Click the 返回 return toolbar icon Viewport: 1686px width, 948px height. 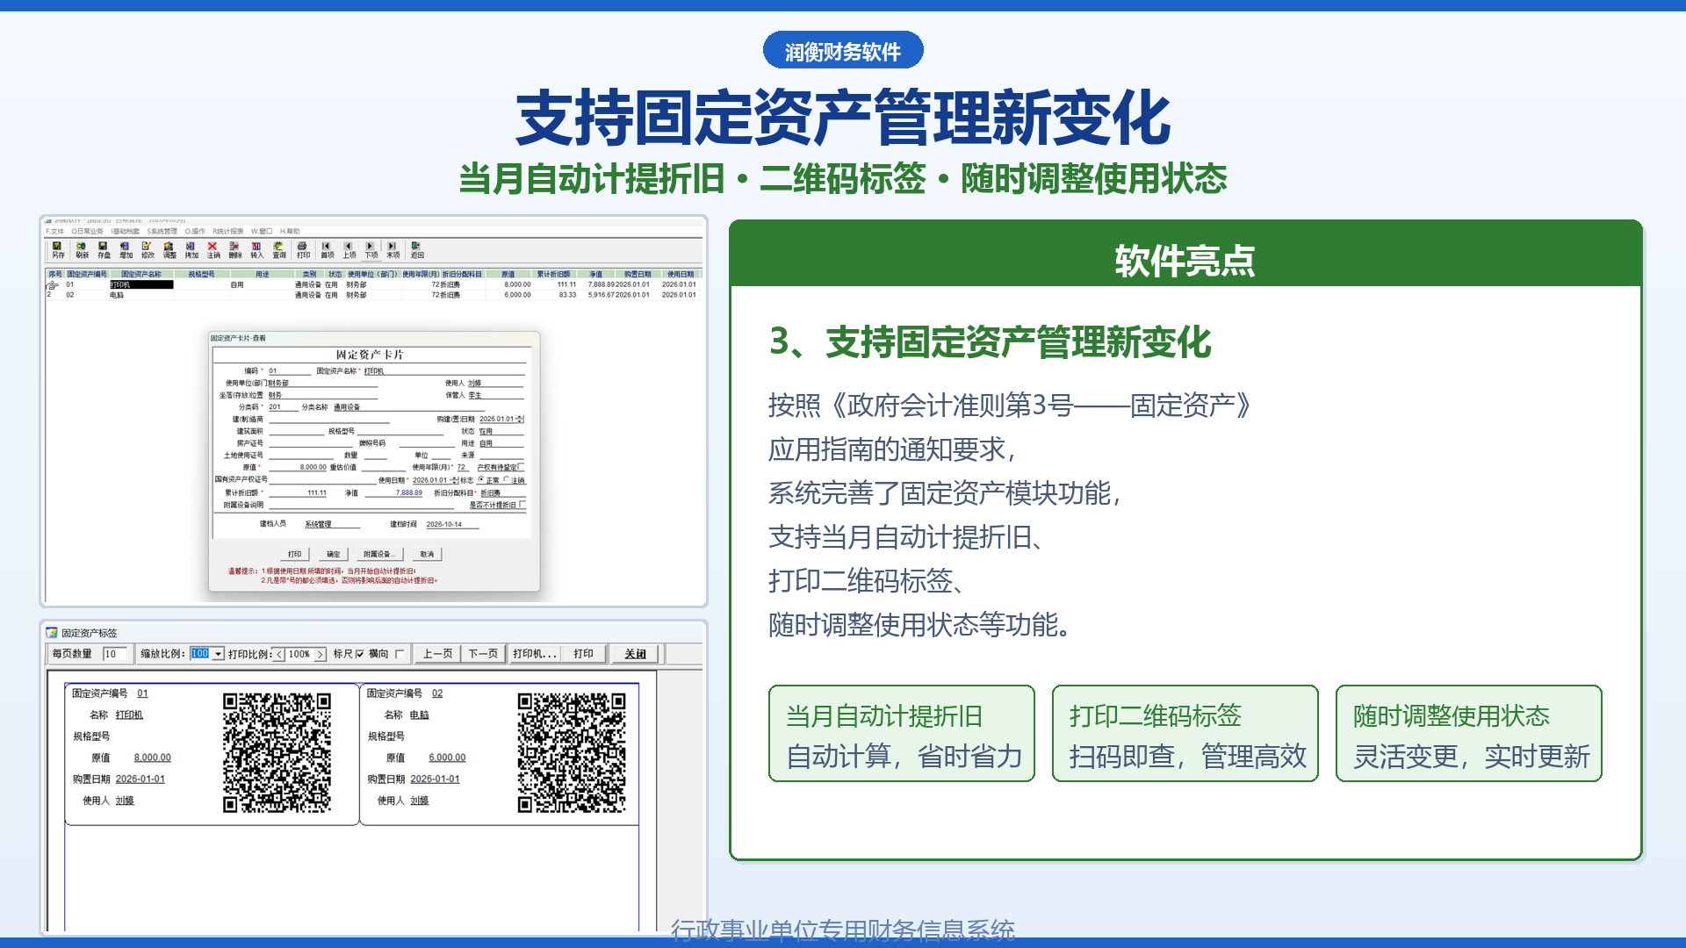pos(417,249)
